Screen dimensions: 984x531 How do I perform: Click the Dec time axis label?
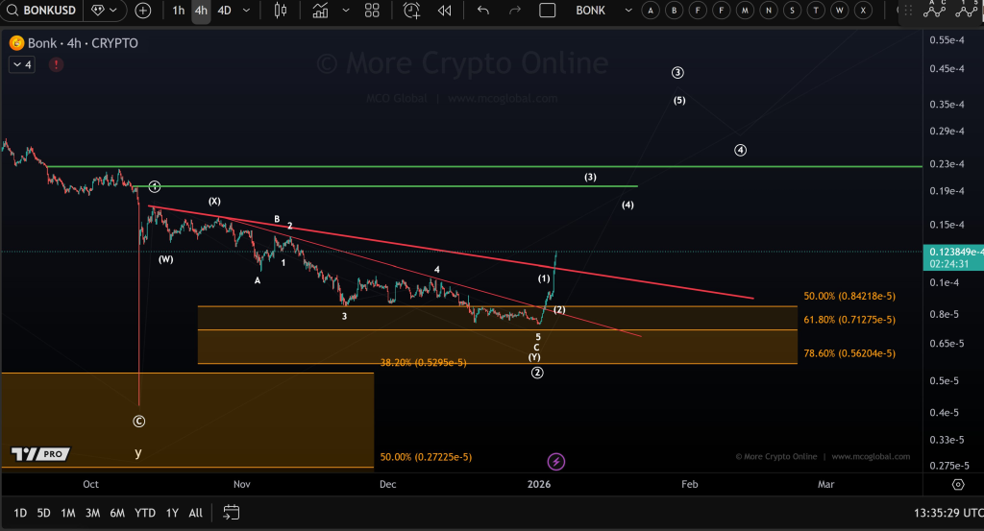388,484
